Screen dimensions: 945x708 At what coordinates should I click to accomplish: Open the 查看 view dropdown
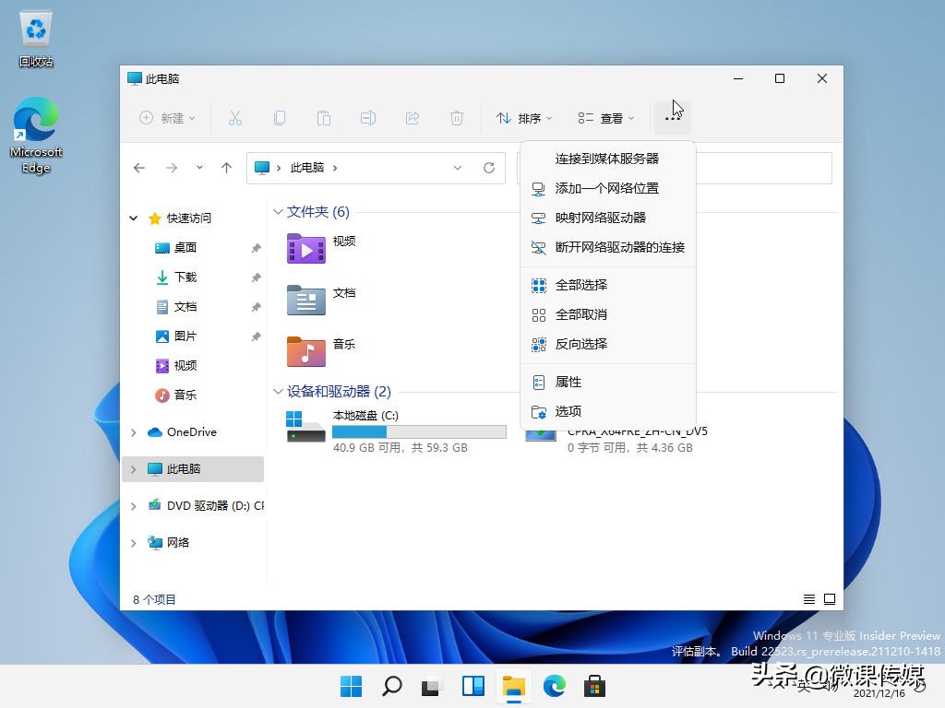(x=606, y=118)
